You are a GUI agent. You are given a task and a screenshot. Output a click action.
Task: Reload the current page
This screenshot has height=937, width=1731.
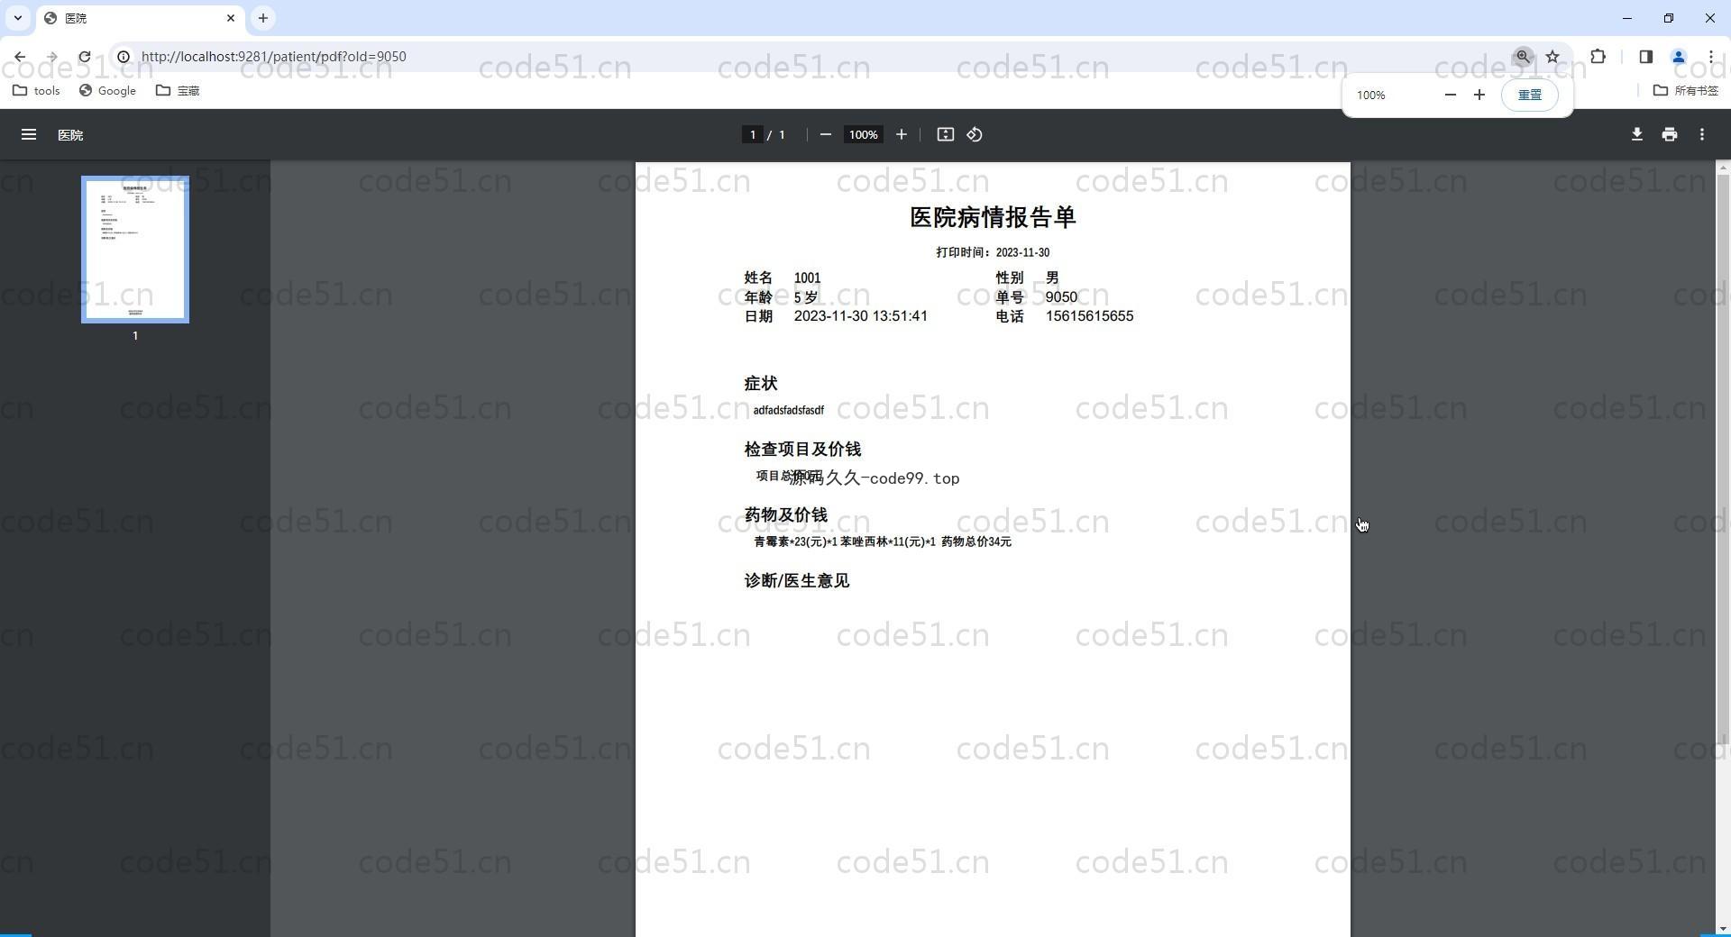85,57
